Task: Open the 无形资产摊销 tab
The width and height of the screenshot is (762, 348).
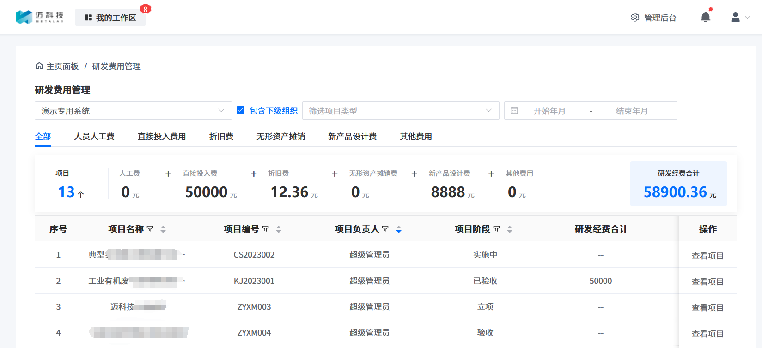Action: click(280, 137)
